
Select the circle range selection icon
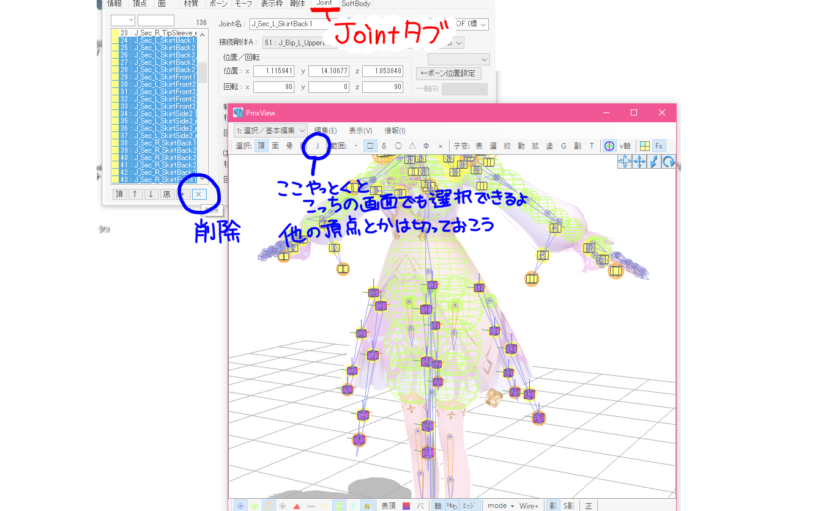pos(398,146)
